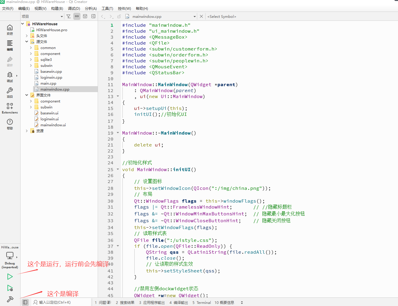Screen dimensions: 398x306
Task: Show the Terminal output pane
Action: coord(202,302)
